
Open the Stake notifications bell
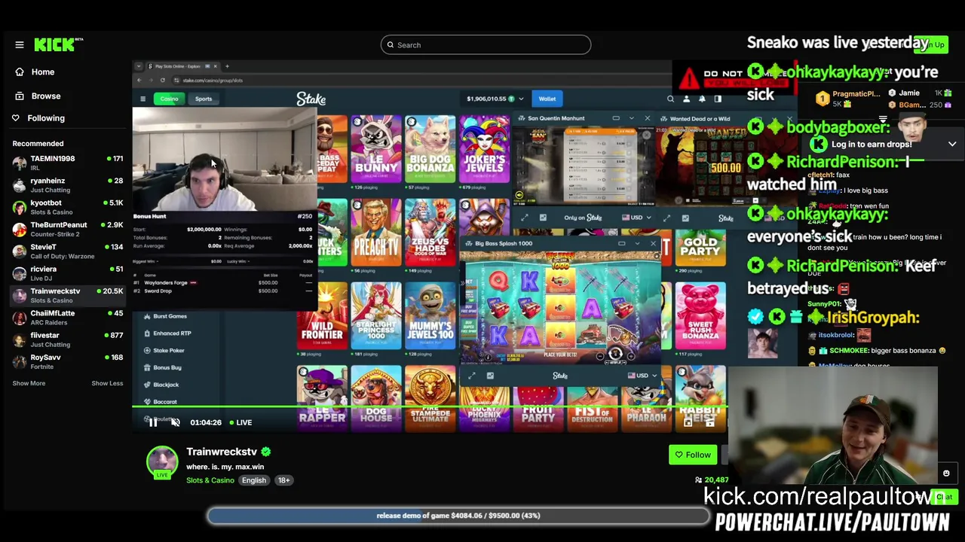(702, 99)
